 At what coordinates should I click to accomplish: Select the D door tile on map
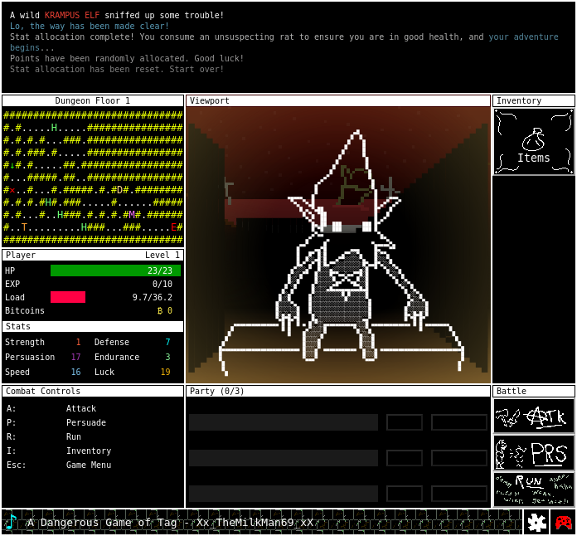[x=119, y=190]
